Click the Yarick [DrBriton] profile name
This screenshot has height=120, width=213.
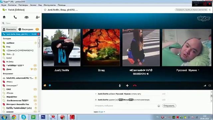click(x=16, y=10)
